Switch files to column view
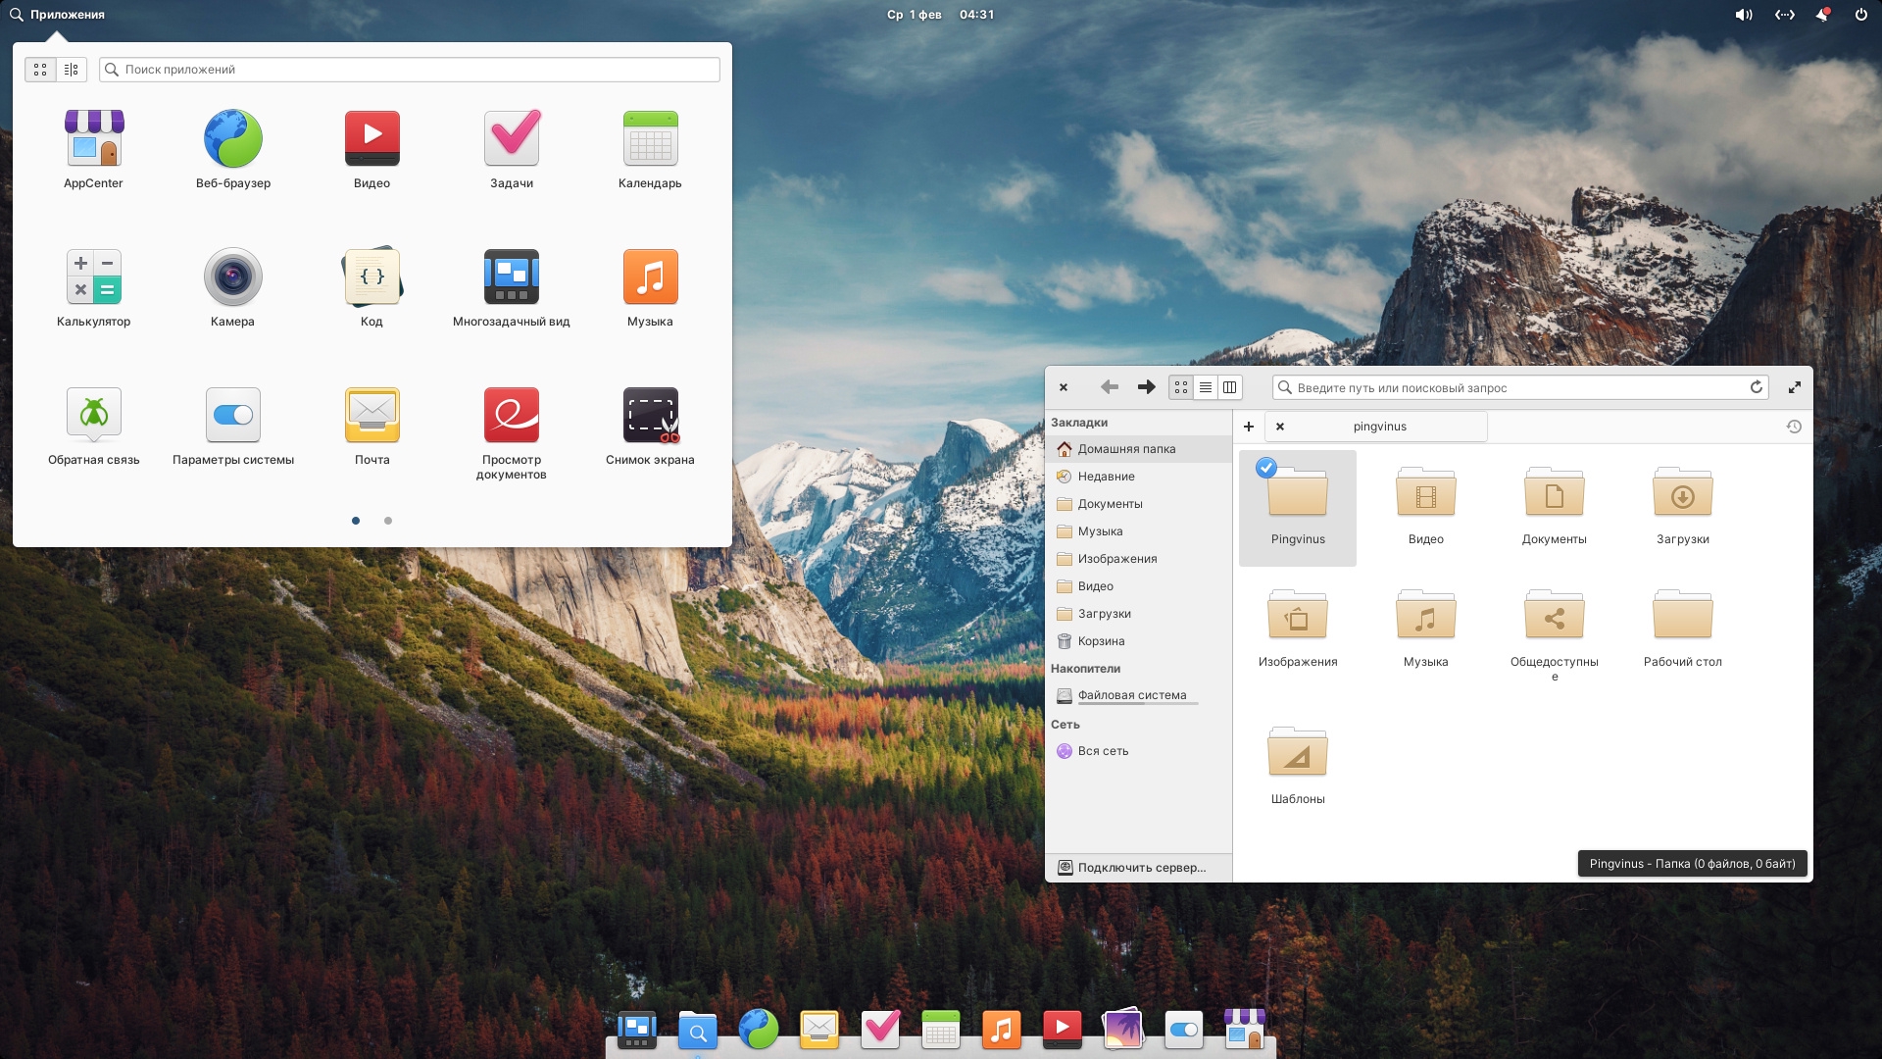1882x1059 pixels. (1229, 387)
